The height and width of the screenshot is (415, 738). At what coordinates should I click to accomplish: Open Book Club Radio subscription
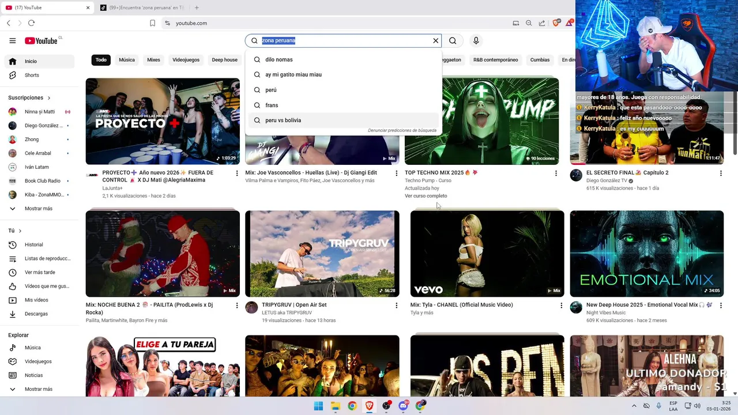[39, 181]
